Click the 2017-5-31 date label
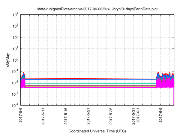This screenshot has width=192, height=134. [133, 116]
